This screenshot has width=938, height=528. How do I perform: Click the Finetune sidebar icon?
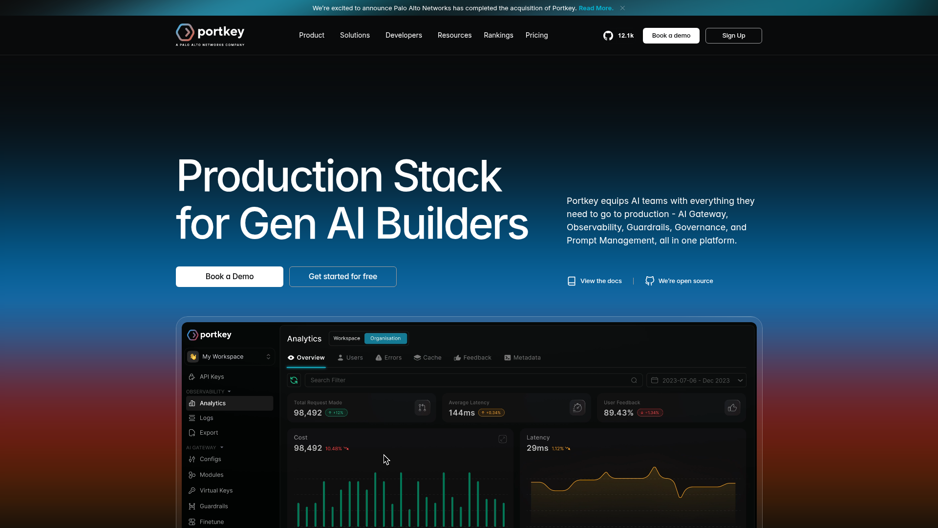tap(192, 522)
